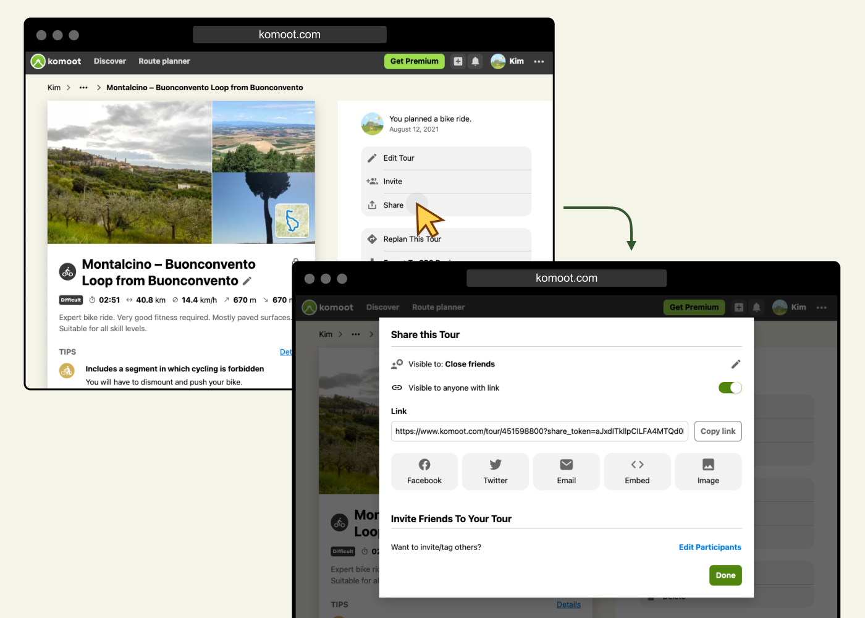865x618 pixels.
Task: Open dimmed Discover in front window navbar
Action: (x=382, y=307)
